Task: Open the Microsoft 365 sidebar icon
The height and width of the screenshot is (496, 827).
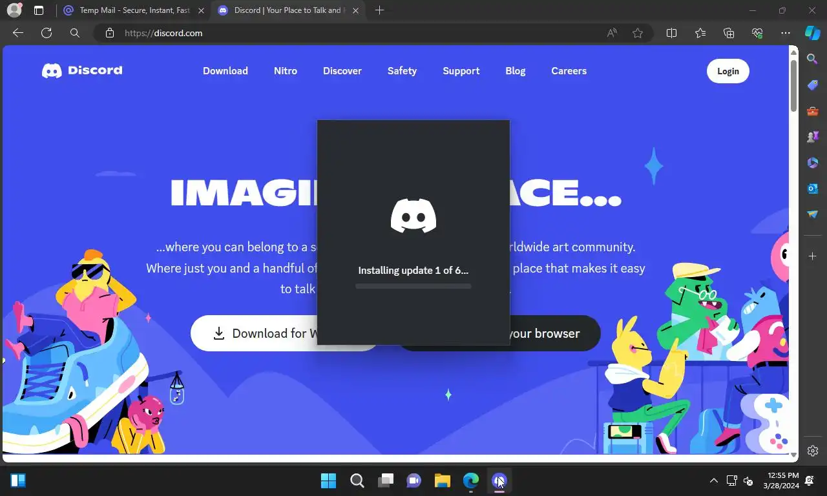Action: 813,162
